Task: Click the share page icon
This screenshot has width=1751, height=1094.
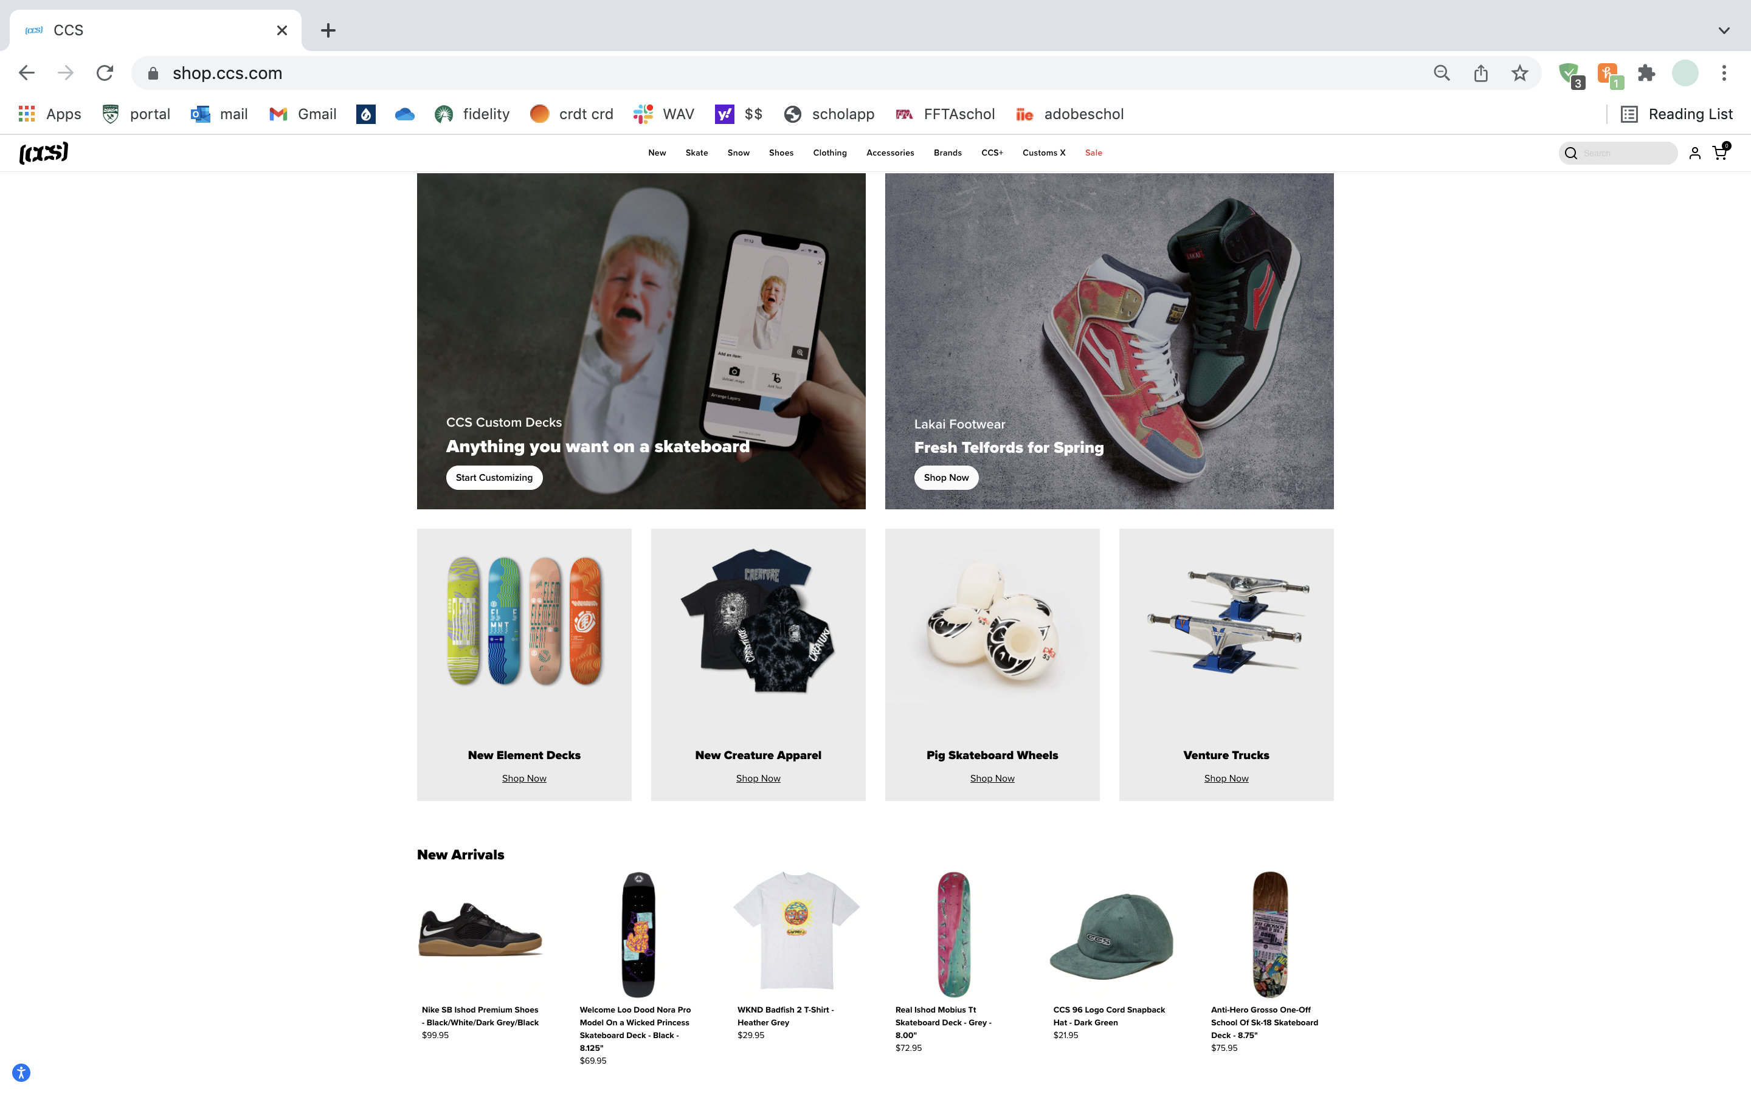Action: coord(1480,73)
